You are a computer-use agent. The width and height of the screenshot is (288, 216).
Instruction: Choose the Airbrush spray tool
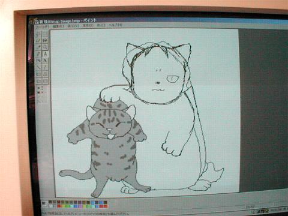[x=38, y=61]
